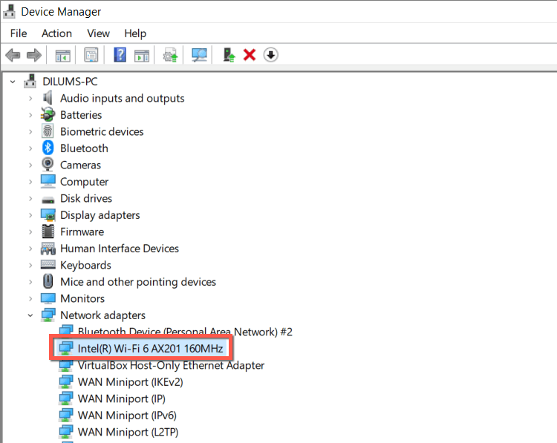Open the Help menu
This screenshot has width=557, height=443.
coord(135,33)
